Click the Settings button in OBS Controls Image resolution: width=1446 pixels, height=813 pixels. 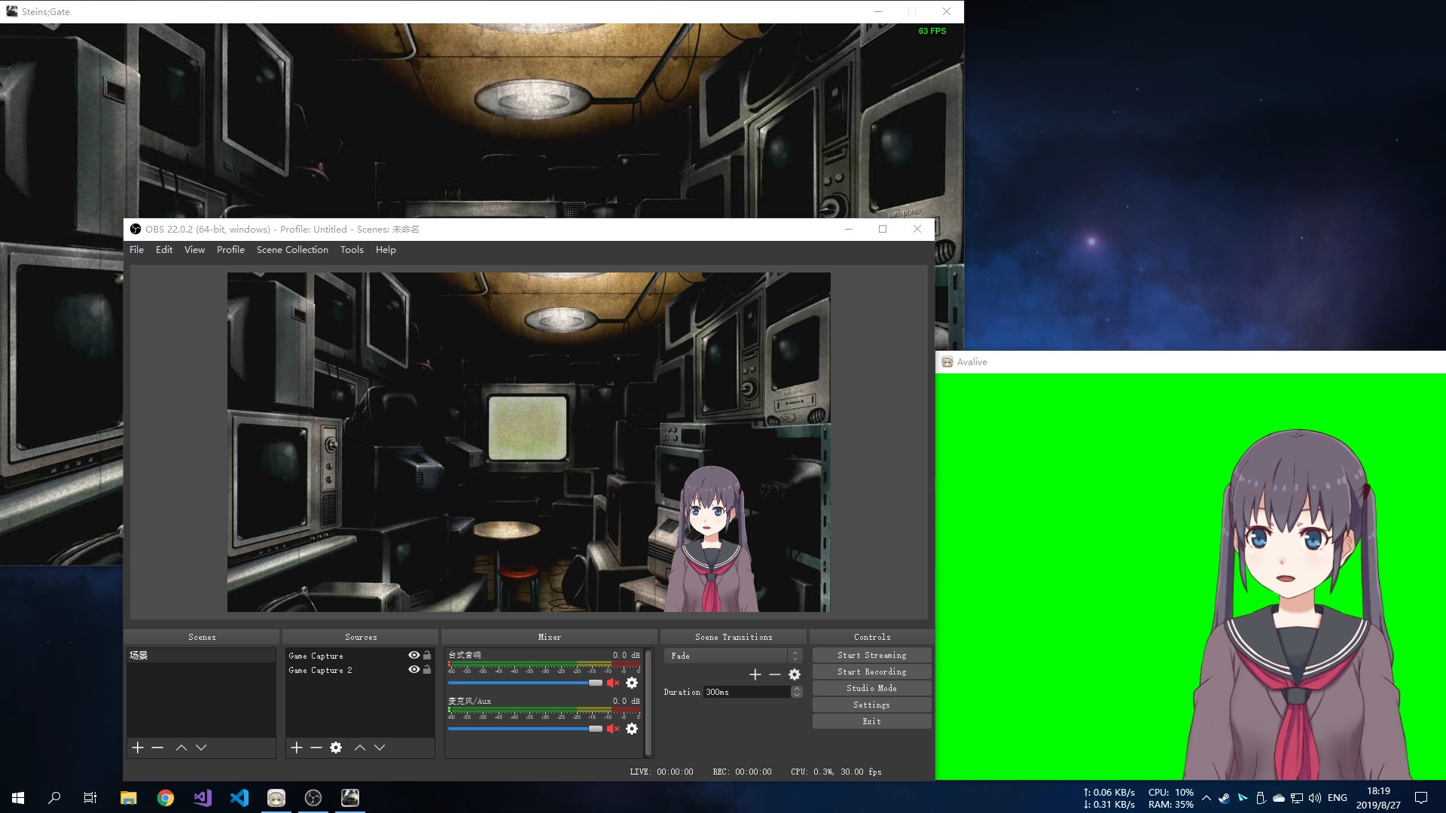(x=872, y=705)
